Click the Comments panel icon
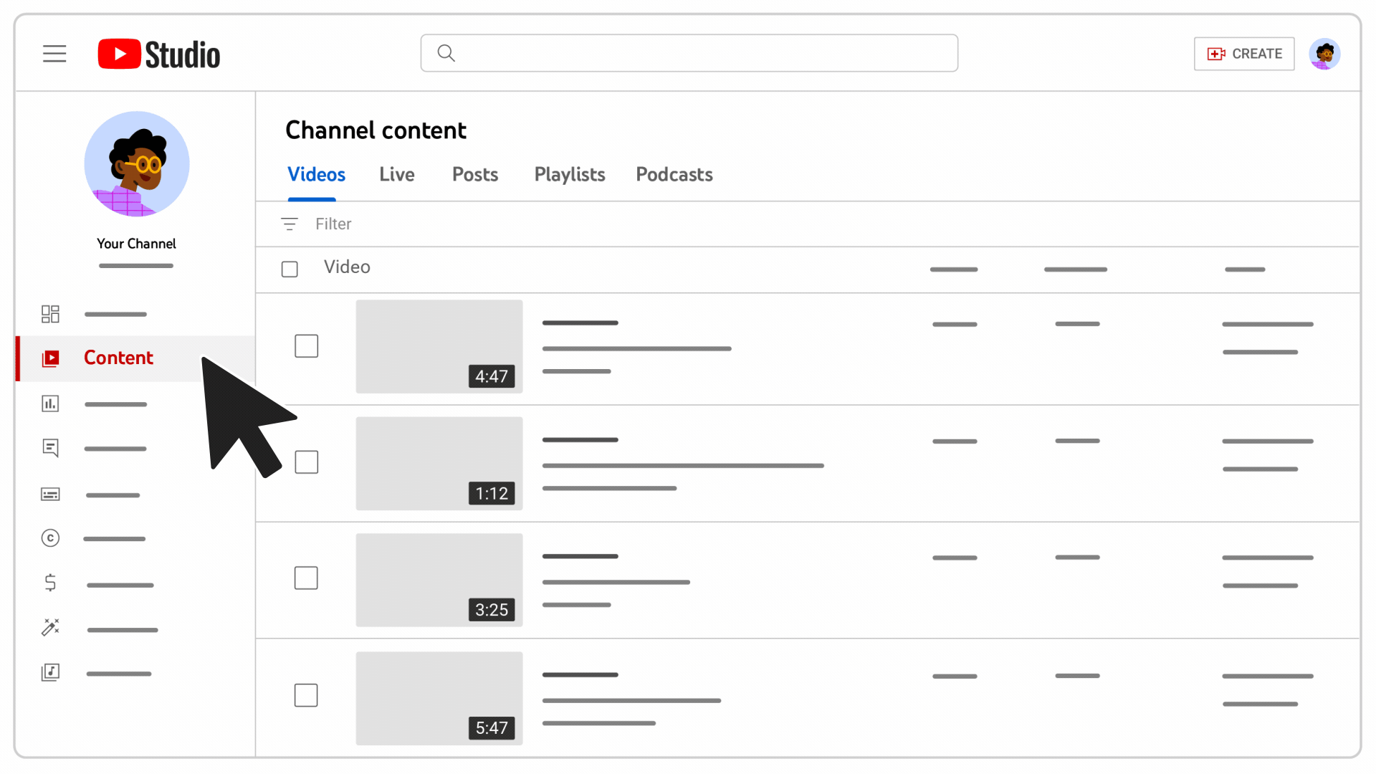The width and height of the screenshot is (1376, 774). [49, 448]
